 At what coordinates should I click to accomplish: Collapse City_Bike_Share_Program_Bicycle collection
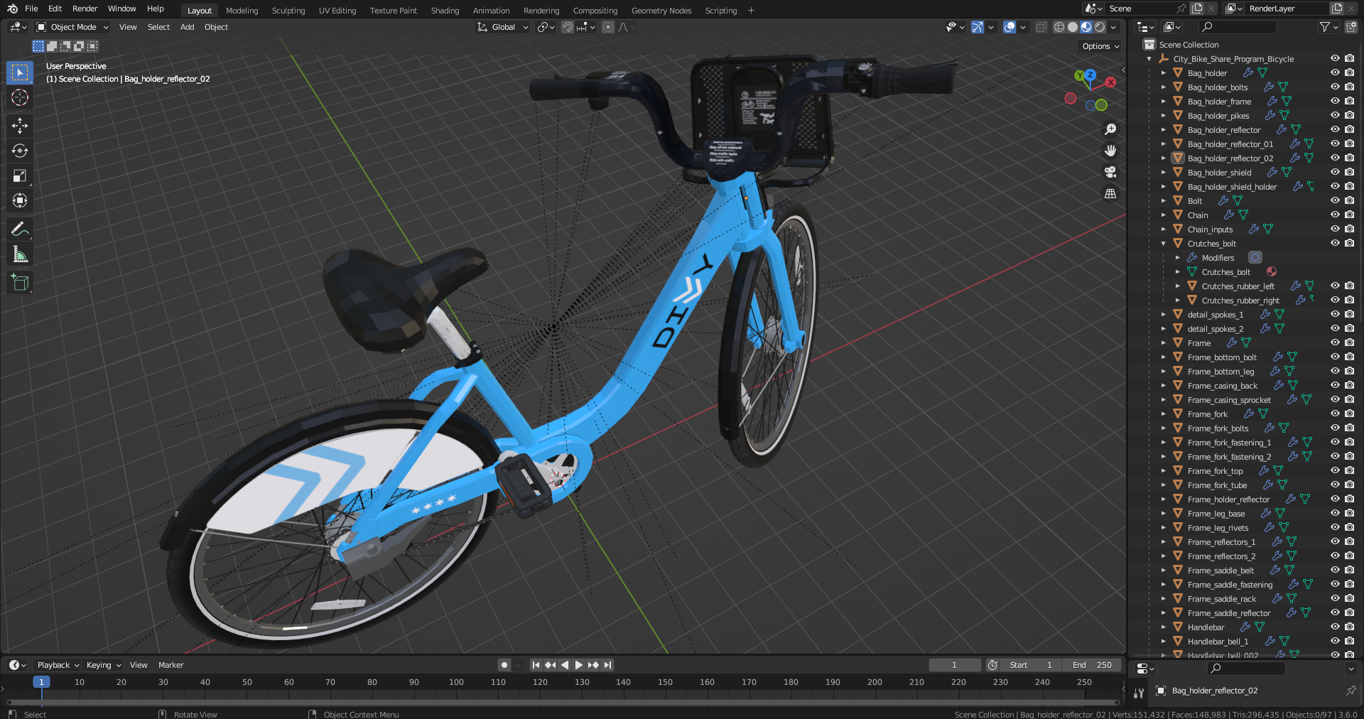(x=1149, y=59)
